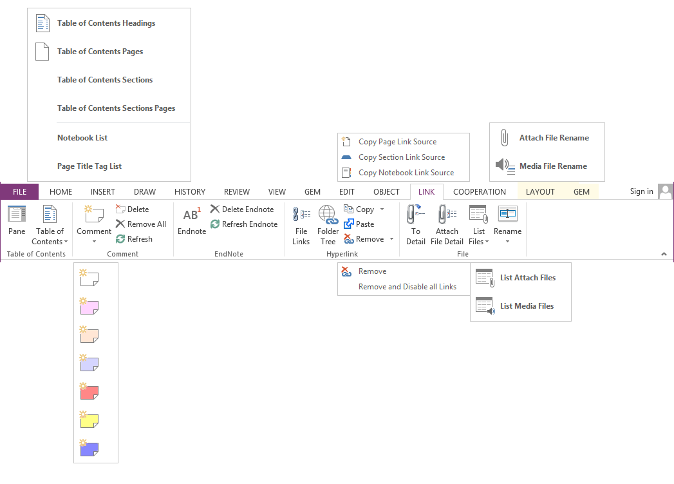The width and height of the screenshot is (674, 484).
Task: Pick the red comment note color
Action: click(89, 391)
